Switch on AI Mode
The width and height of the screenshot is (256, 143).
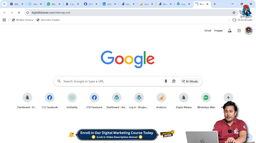[x=190, y=81]
